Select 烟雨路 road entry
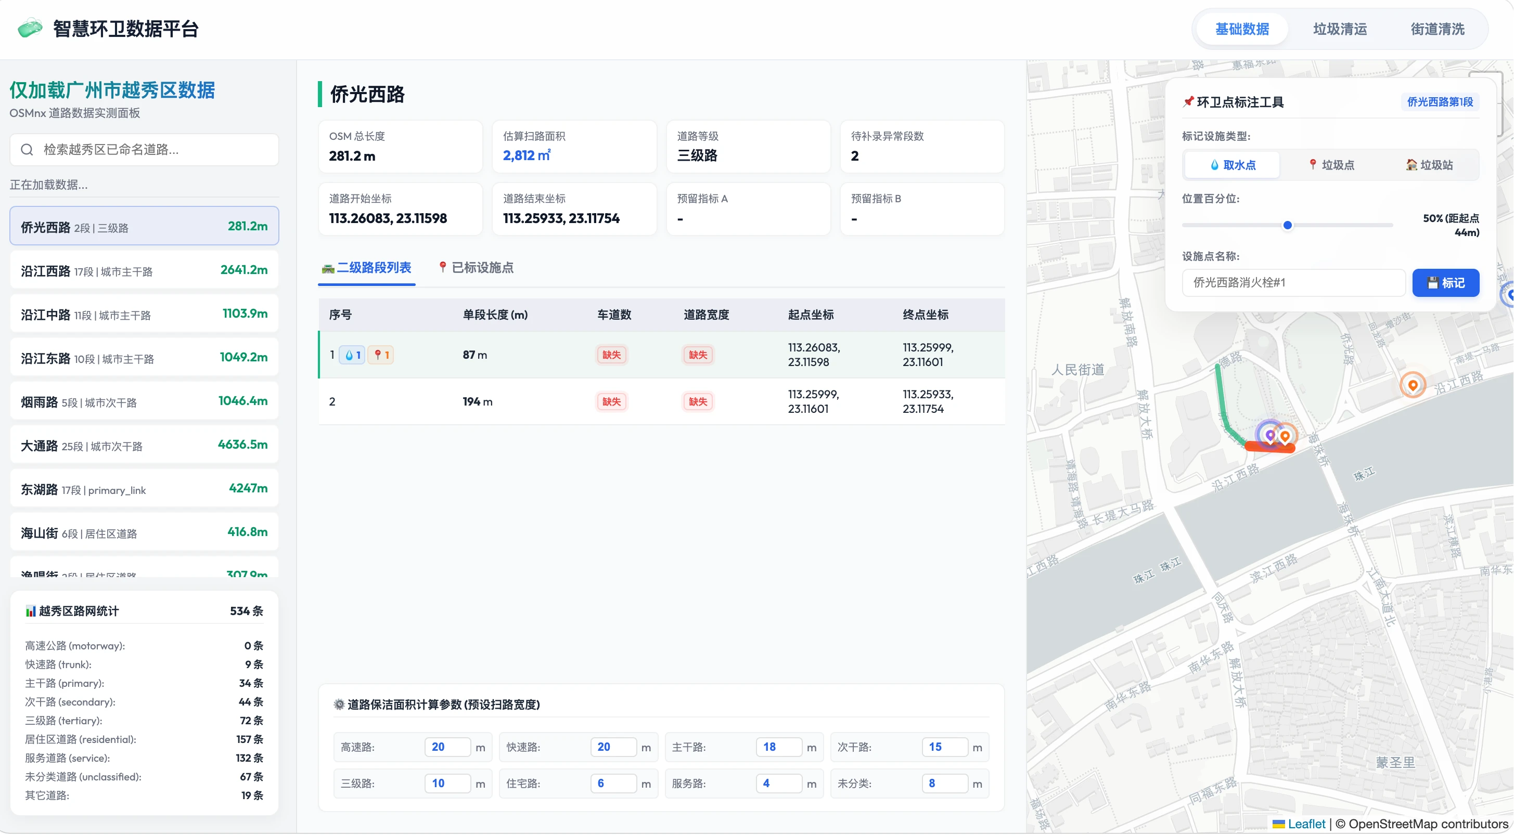Viewport: 1514px width, 835px height. (x=144, y=401)
